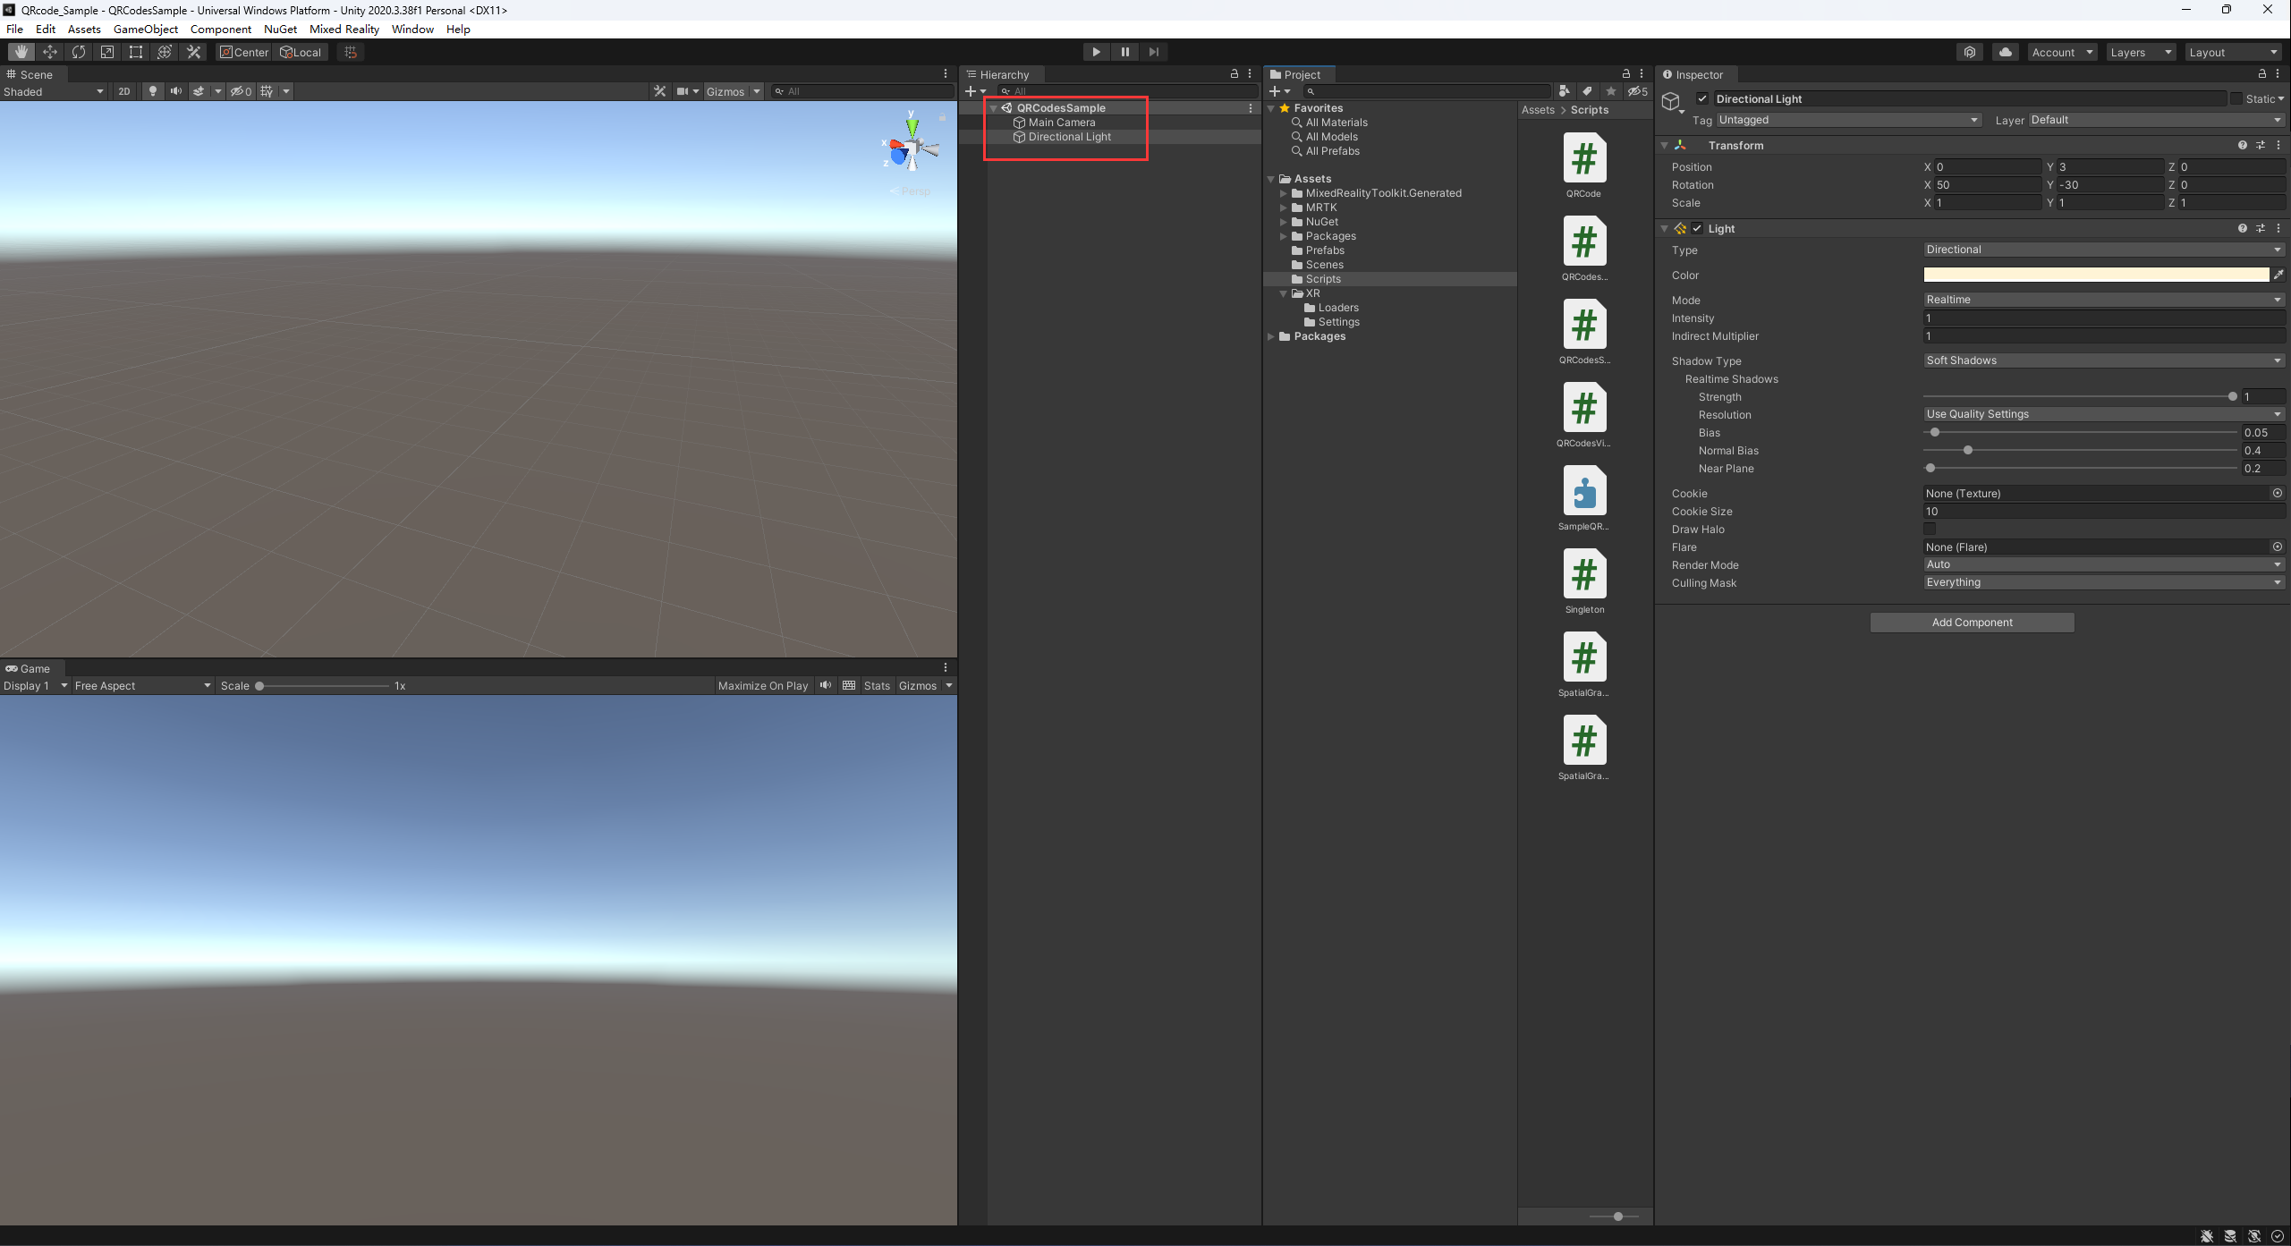Toggle Scene grid visibility icon
2291x1246 pixels.
pyautogui.click(x=267, y=91)
